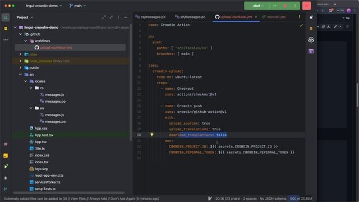The width and height of the screenshot is (359, 202).
Task: Expand the public folder
Action: click(x=20, y=68)
